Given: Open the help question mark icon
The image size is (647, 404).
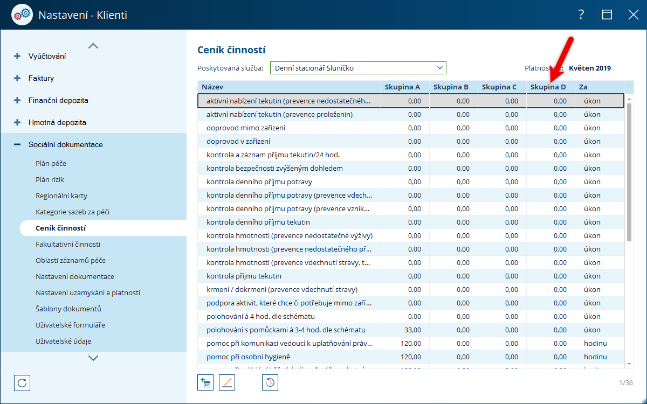Looking at the screenshot, I should tap(581, 15).
